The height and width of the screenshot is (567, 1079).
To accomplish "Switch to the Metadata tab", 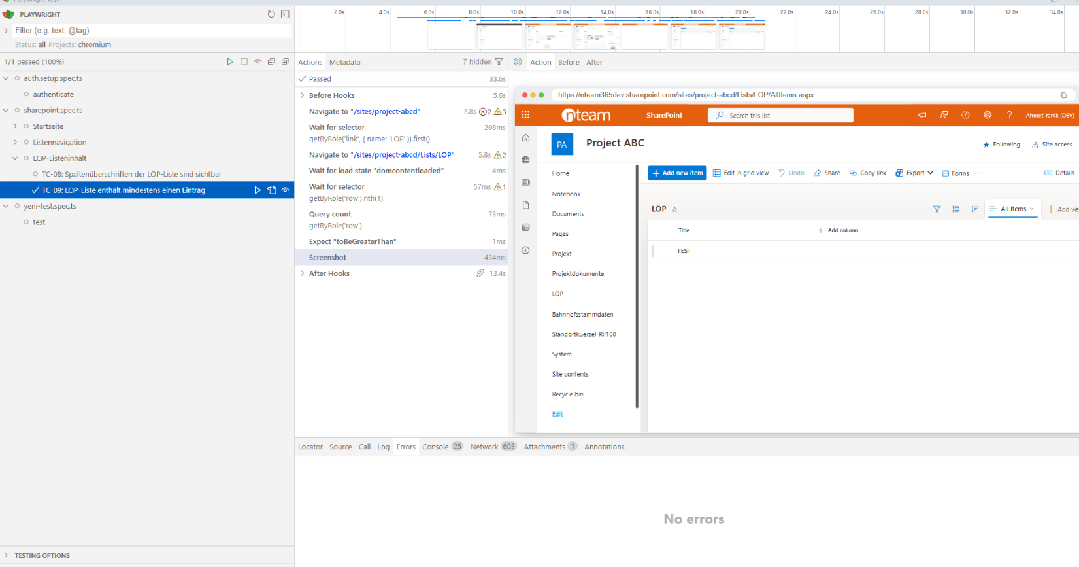I will (x=345, y=62).
